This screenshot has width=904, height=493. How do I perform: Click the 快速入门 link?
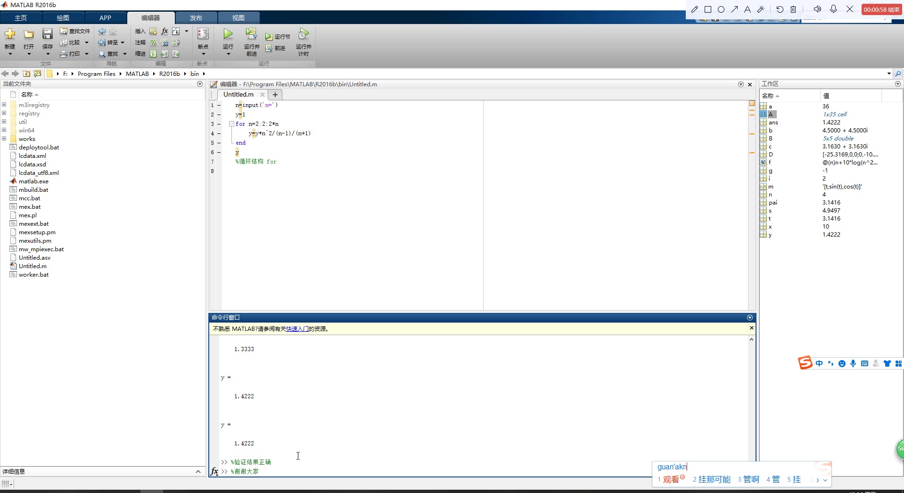tap(297, 329)
